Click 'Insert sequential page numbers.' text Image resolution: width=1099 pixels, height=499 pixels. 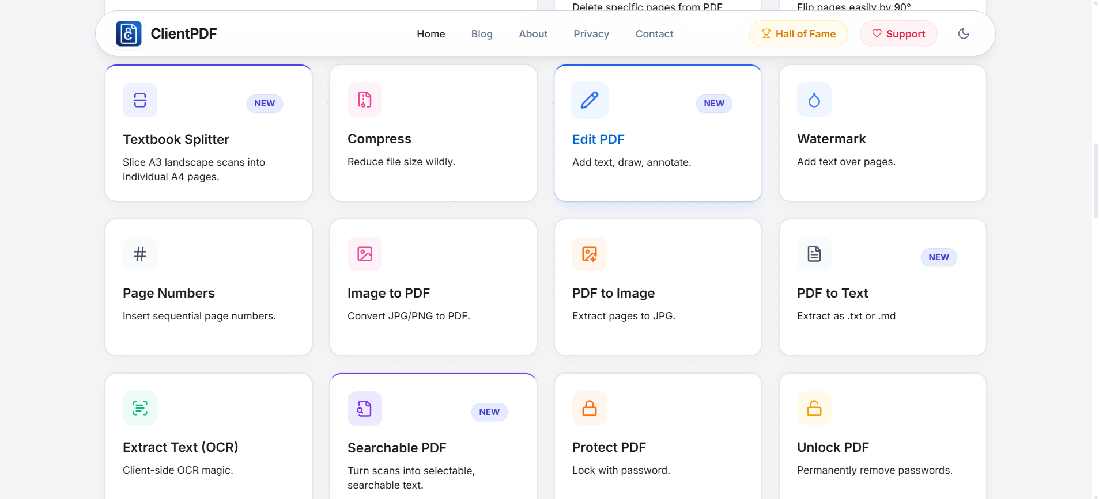click(x=199, y=316)
